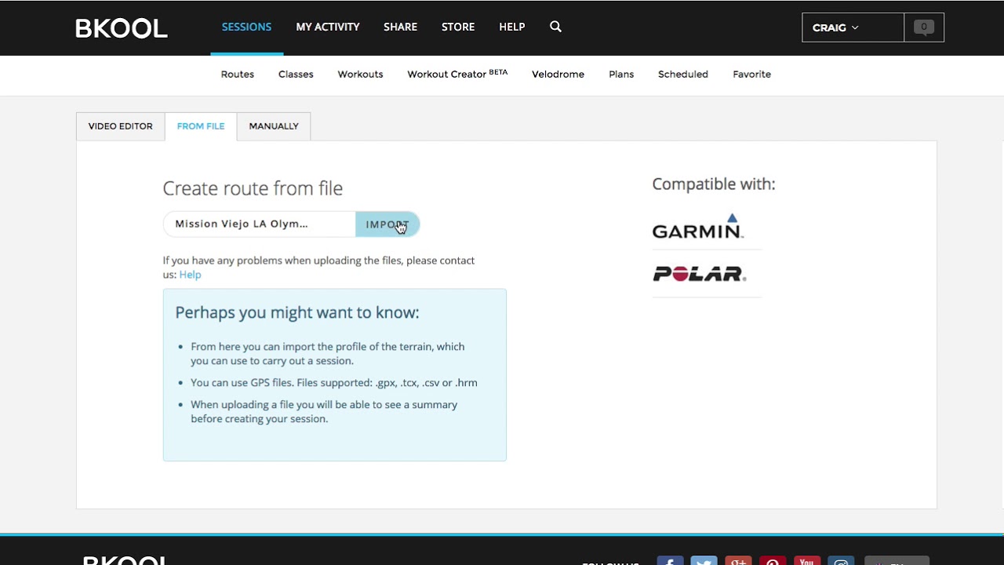Viewport: 1004px width, 565px height.
Task: Click 'Create route from file' heading
Action: [x=253, y=188]
